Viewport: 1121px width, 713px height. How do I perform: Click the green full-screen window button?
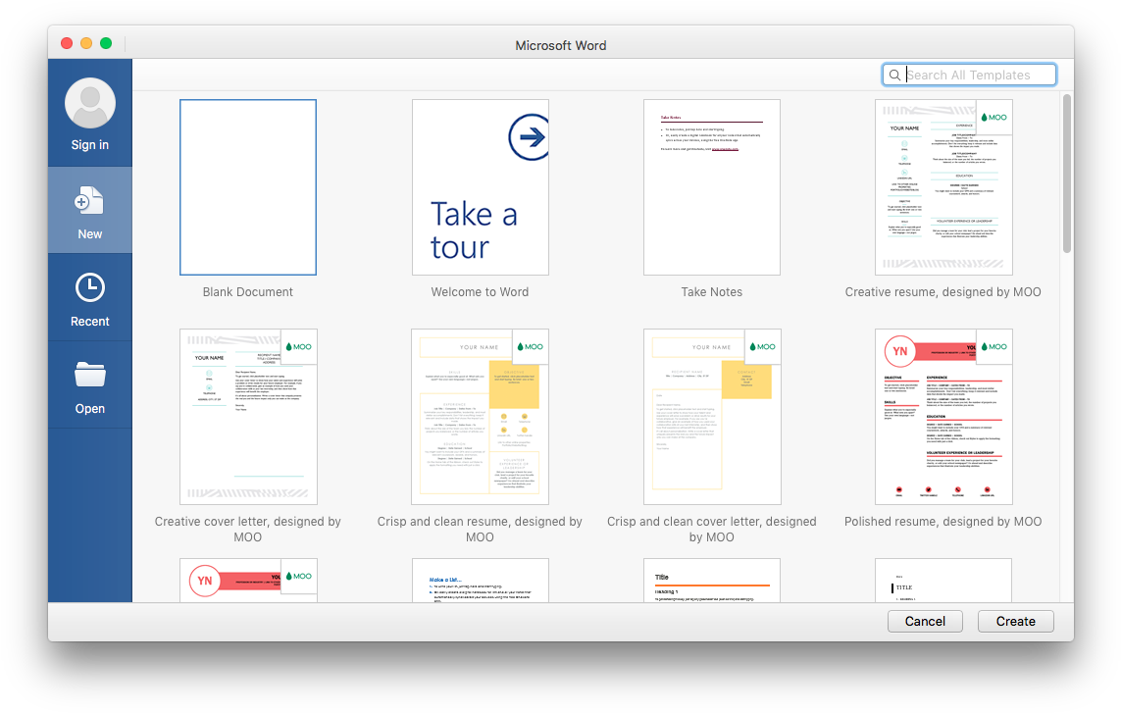[106, 44]
